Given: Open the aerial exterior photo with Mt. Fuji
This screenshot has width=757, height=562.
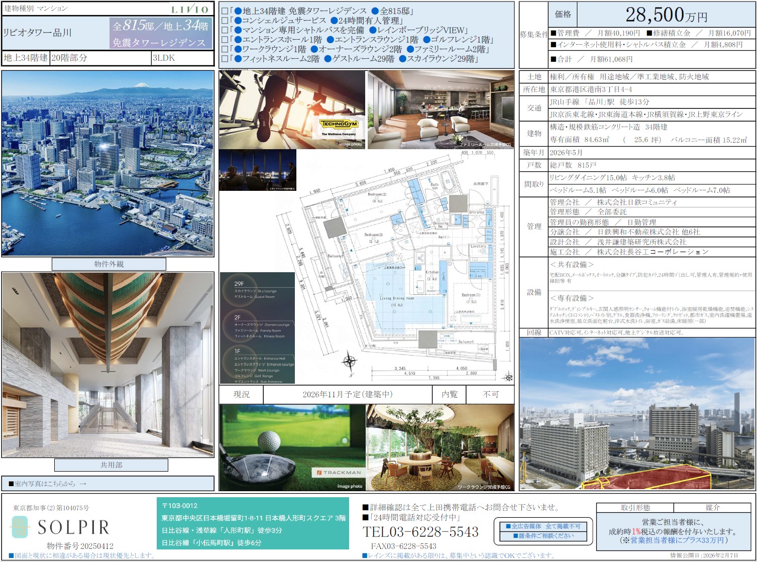Looking at the screenshot, I should click(x=107, y=163).
